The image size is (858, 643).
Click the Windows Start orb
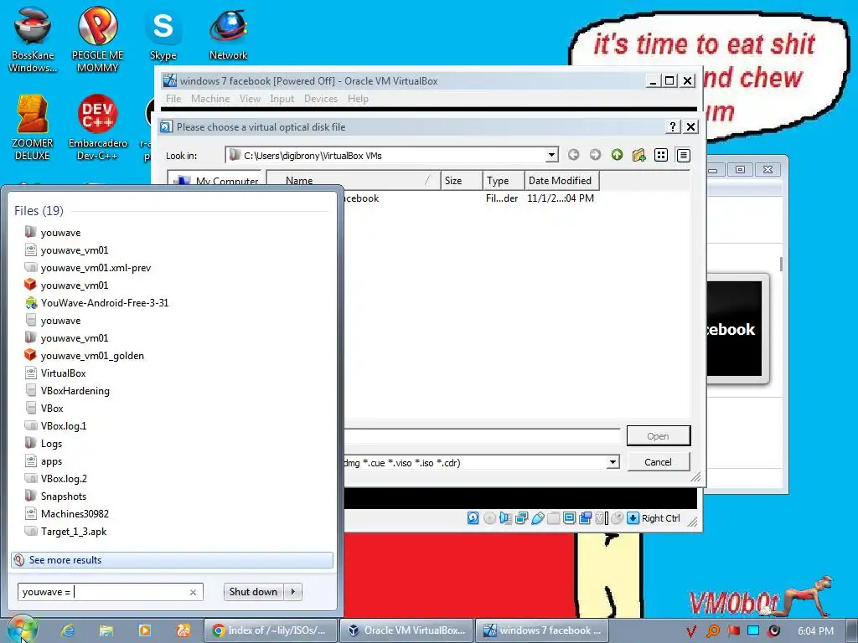click(x=22, y=630)
